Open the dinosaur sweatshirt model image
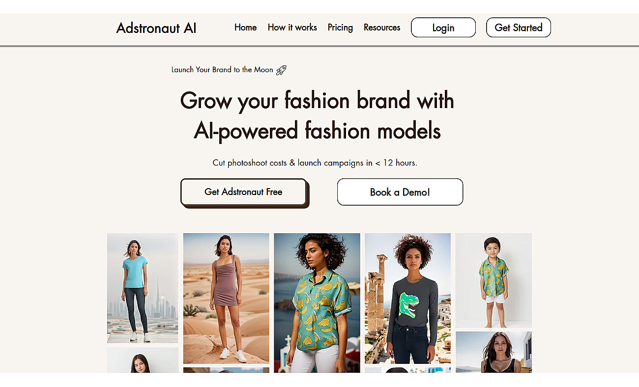The width and height of the screenshot is (639, 387). point(407,298)
